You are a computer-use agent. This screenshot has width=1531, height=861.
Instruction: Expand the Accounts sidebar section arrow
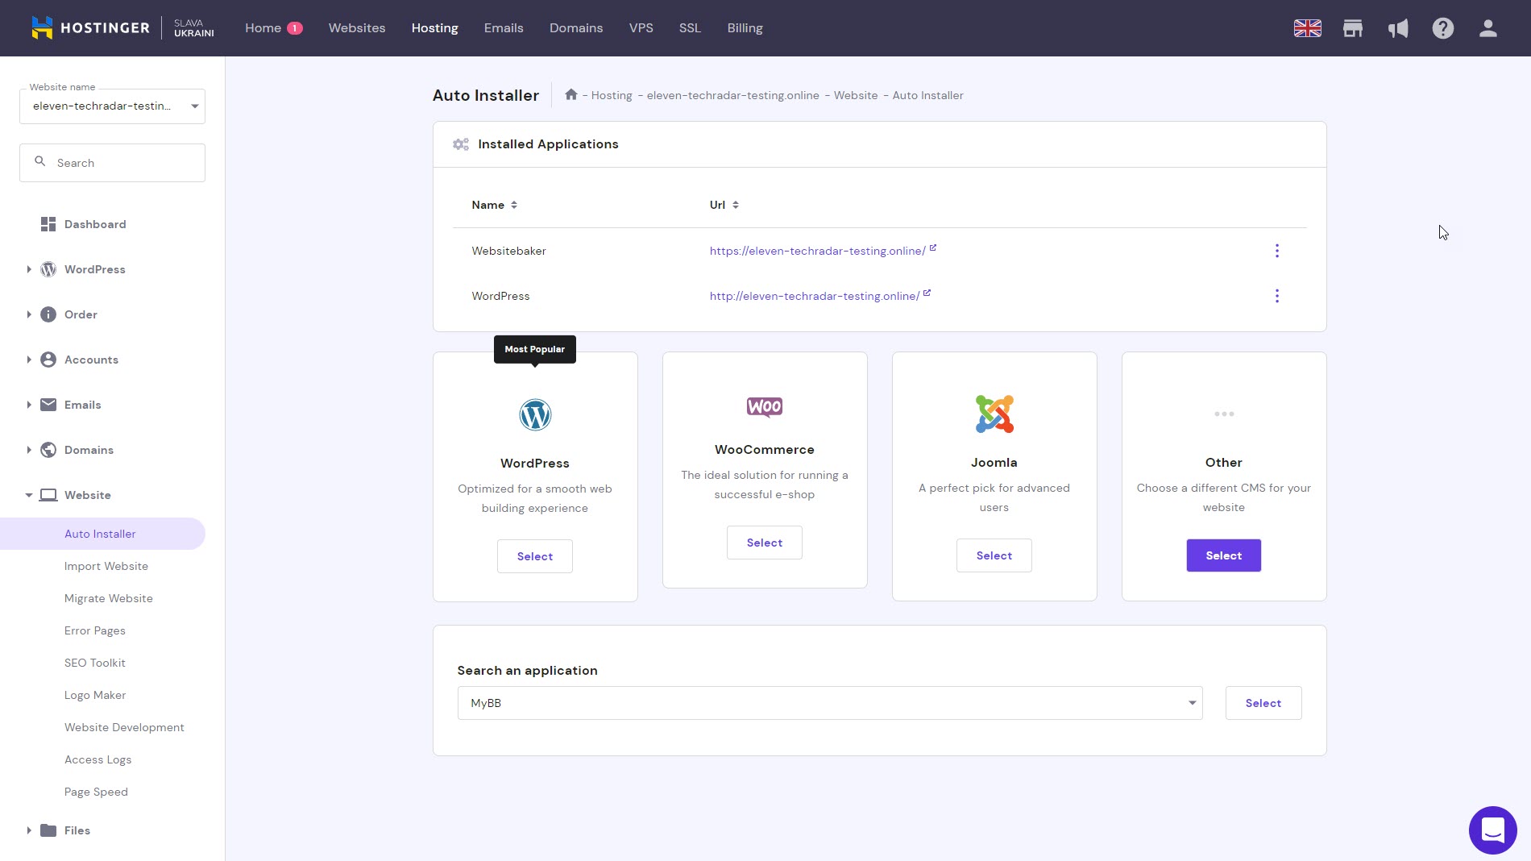tap(29, 360)
